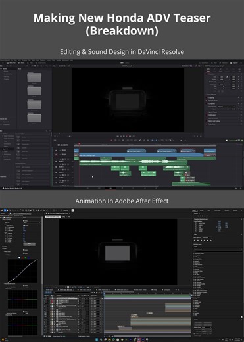Screen dimensions: 244x342
Task: Select the After Effects Selection tool
Action: click(x=5, y=210)
